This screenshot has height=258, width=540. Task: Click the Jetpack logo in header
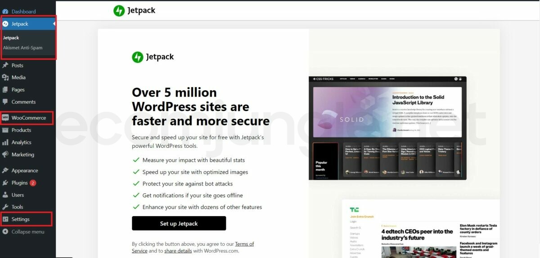[134, 10]
